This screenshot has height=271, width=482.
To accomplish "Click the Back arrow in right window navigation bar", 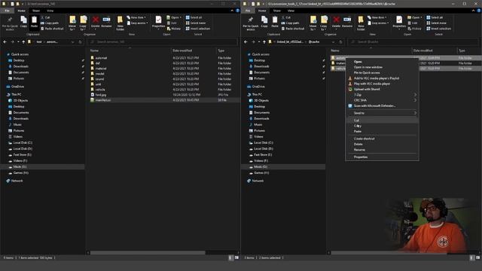I will tap(246, 42).
